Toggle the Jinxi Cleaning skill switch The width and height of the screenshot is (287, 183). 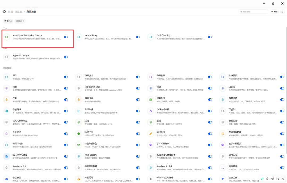pyautogui.click(x=210, y=37)
